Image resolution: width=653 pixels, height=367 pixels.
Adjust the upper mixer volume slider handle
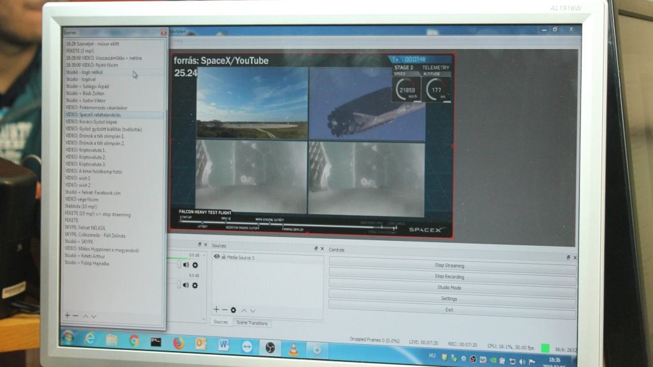179,264
